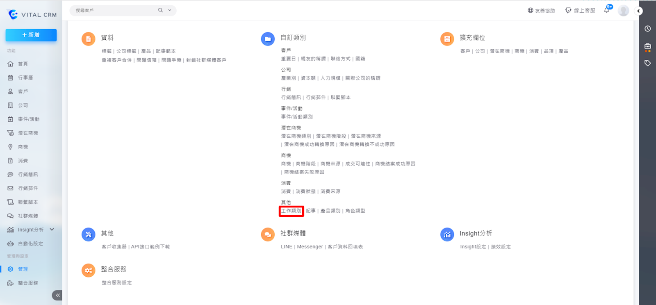Click the tag icon in right sidebar

(x=647, y=63)
